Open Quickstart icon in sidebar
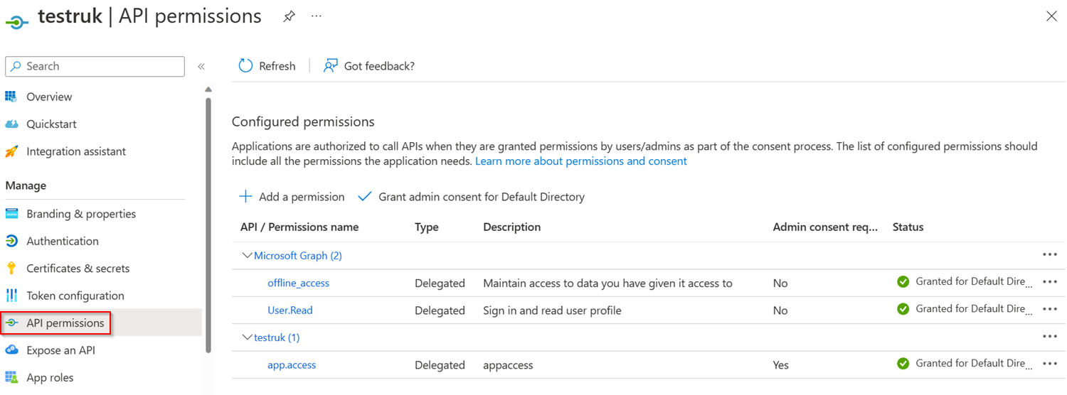Image resolution: width=1067 pixels, height=395 pixels. pyautogui.click(x=11, y=124)
